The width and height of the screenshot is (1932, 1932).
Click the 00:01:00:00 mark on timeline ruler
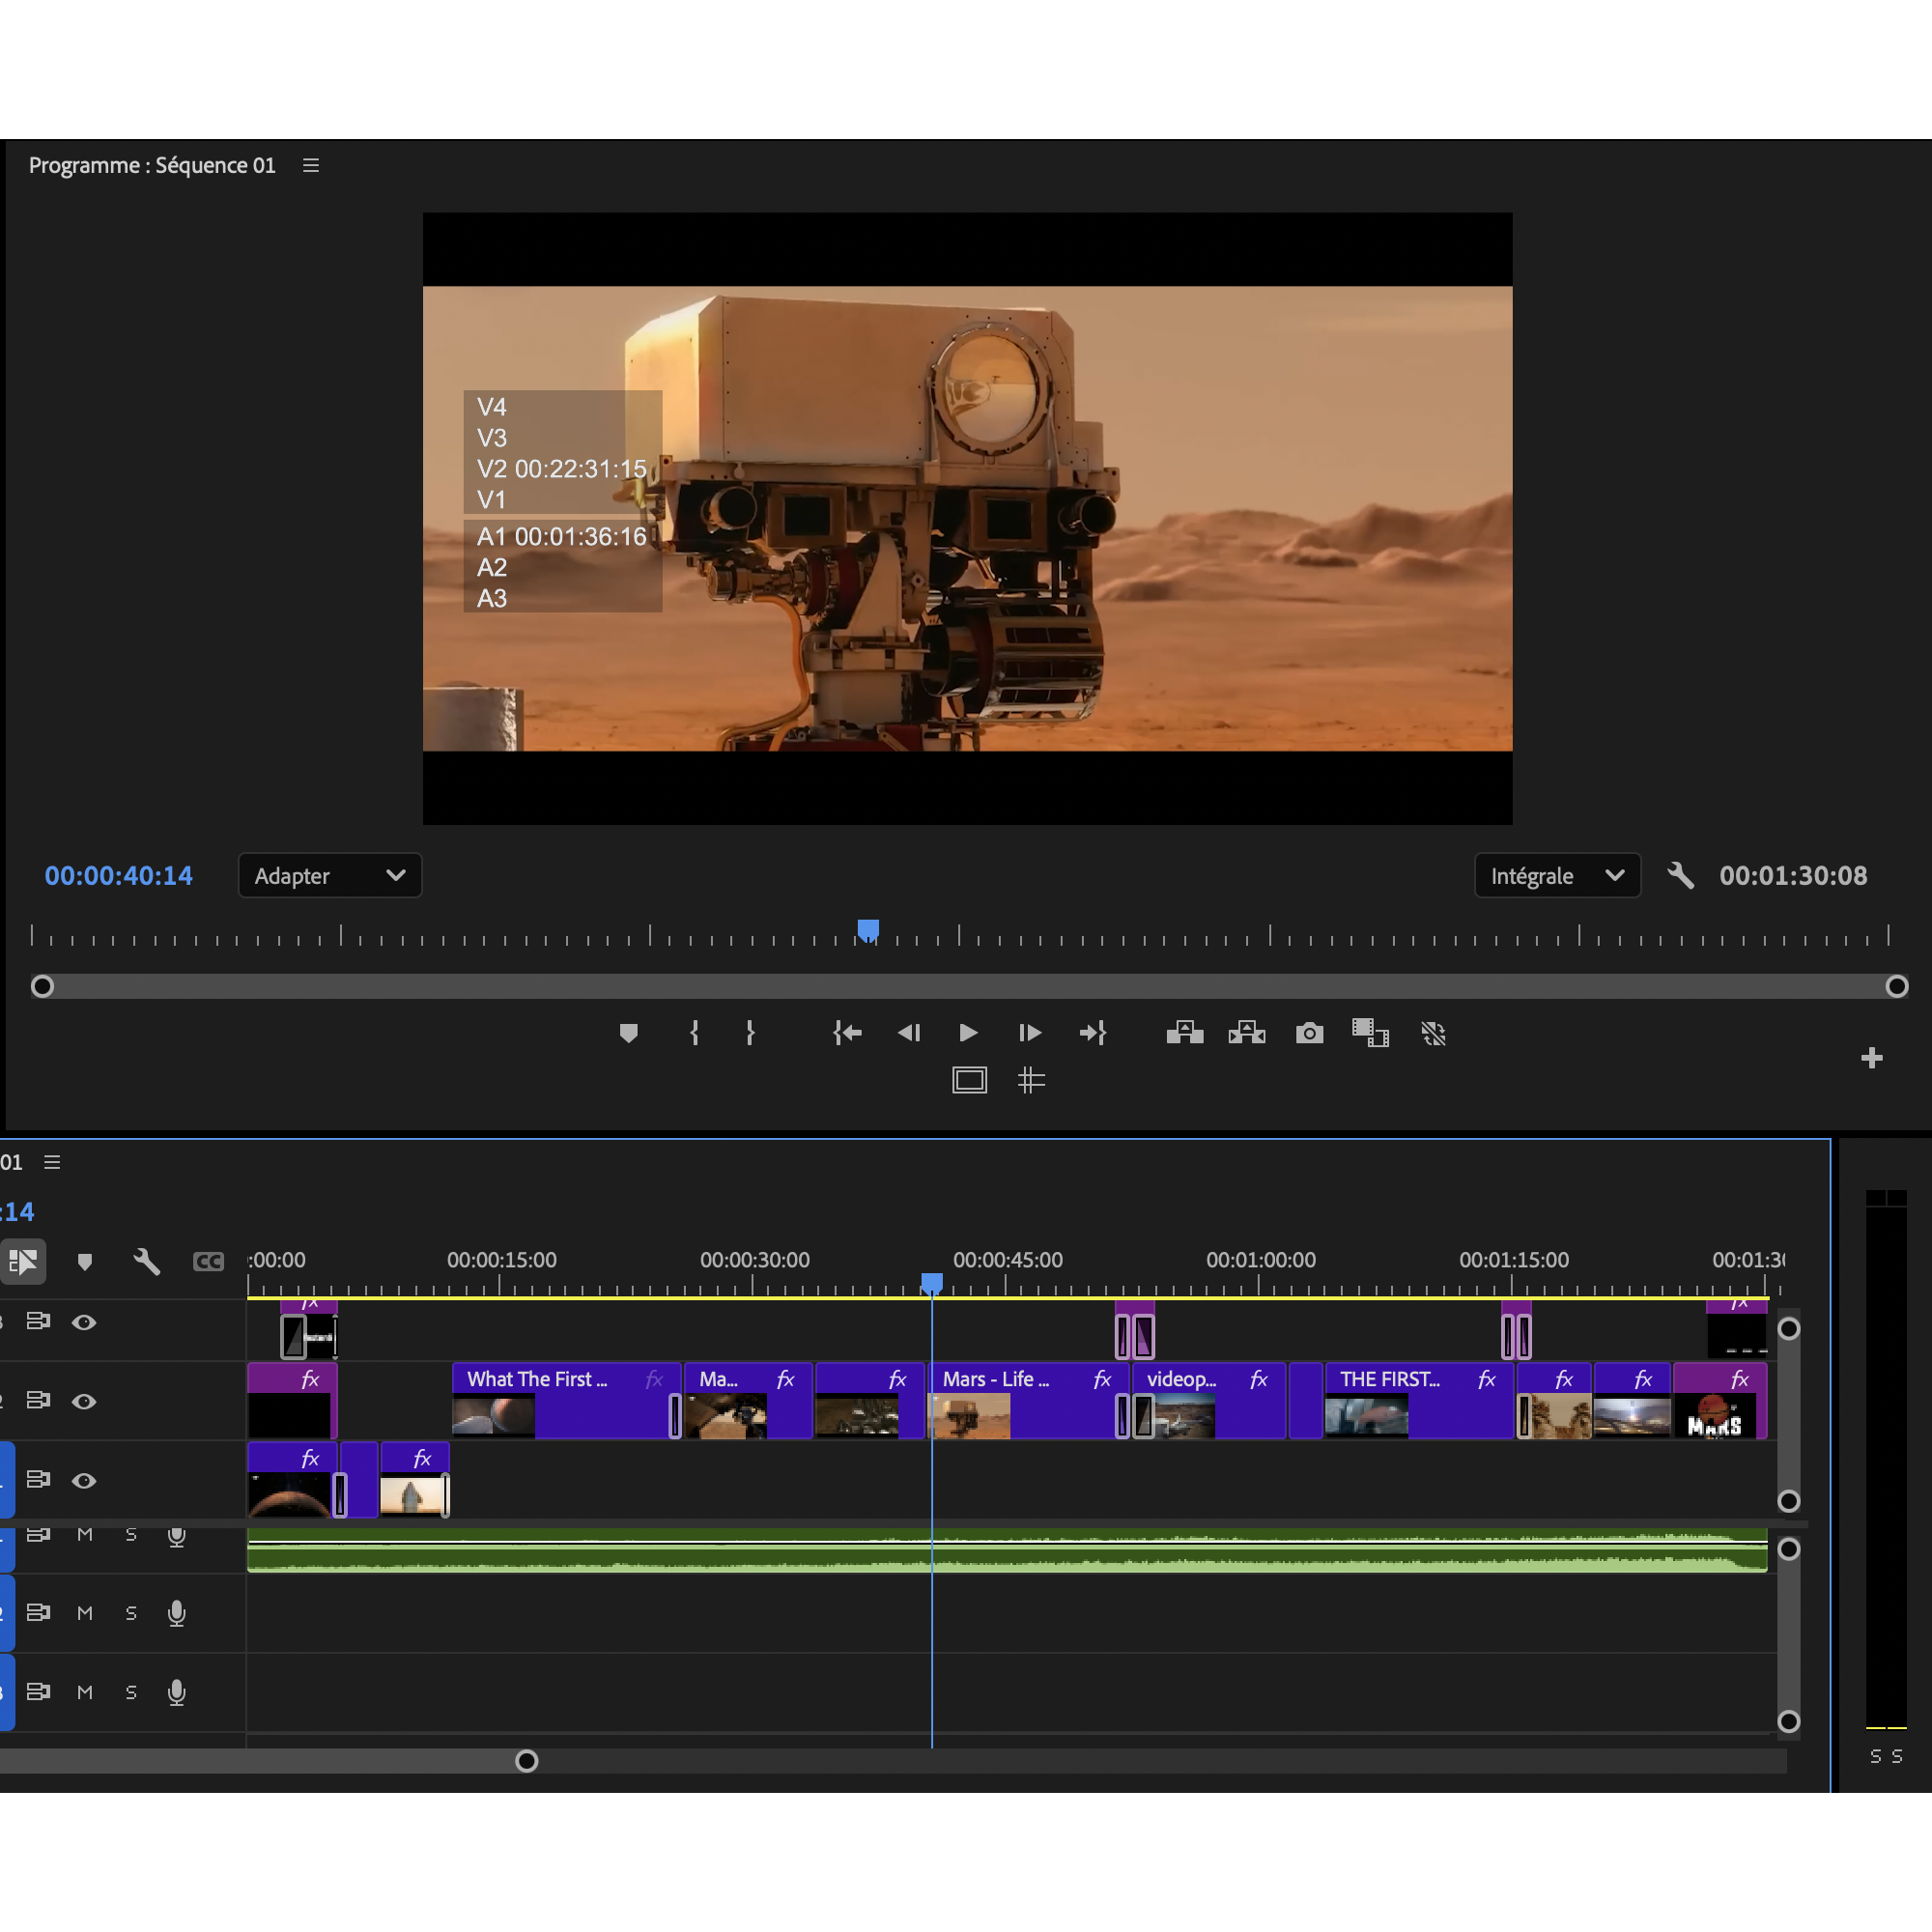tap(1261, 1260)
